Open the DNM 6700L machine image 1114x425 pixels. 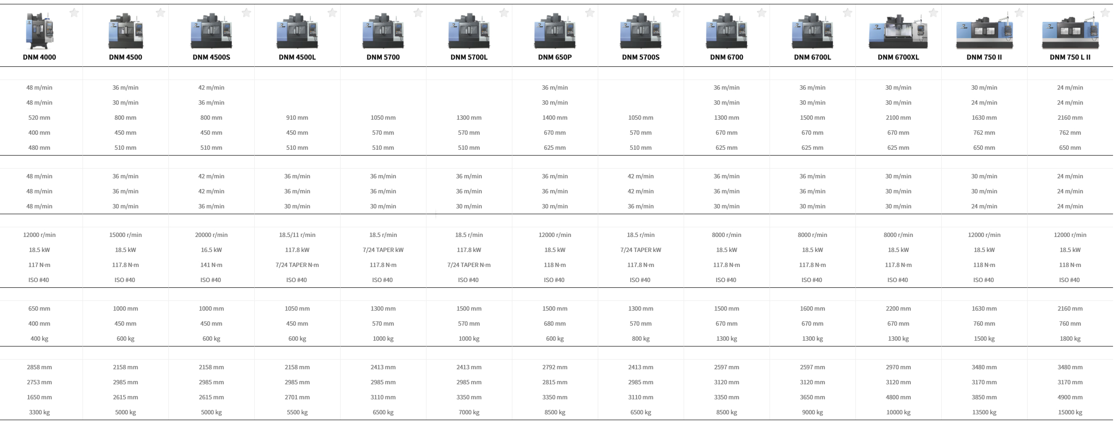pyautogui.click(x=813, y=31)
